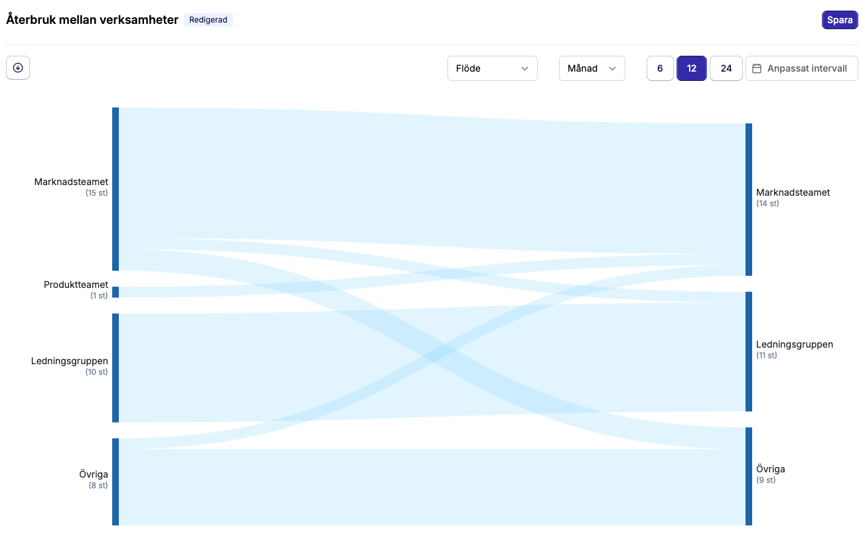Click the Ledningsgruppen (11 st) label
This screenshot has width=865, height=540.
794,349
